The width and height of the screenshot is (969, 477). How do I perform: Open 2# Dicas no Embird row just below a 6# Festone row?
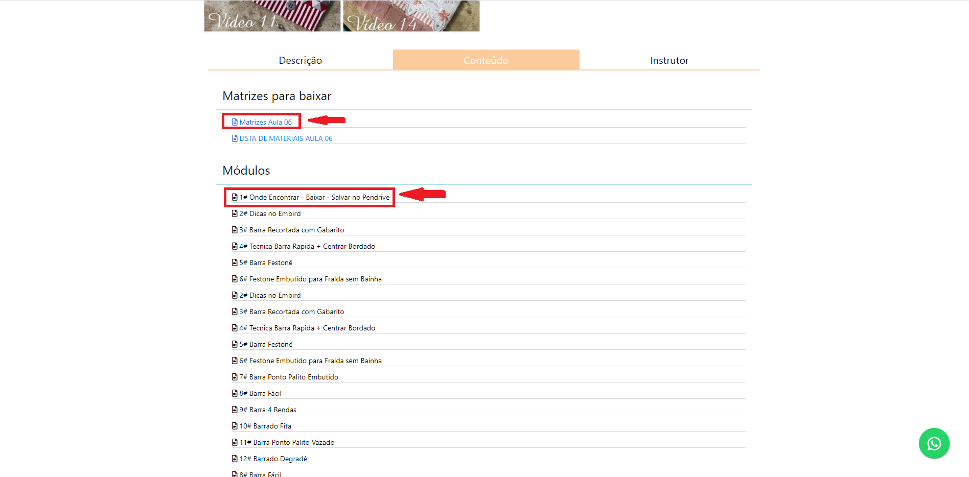click(270, 295)
